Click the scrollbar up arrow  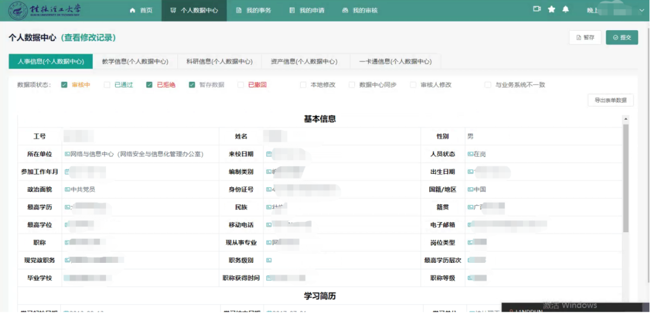tap(626, 119)
